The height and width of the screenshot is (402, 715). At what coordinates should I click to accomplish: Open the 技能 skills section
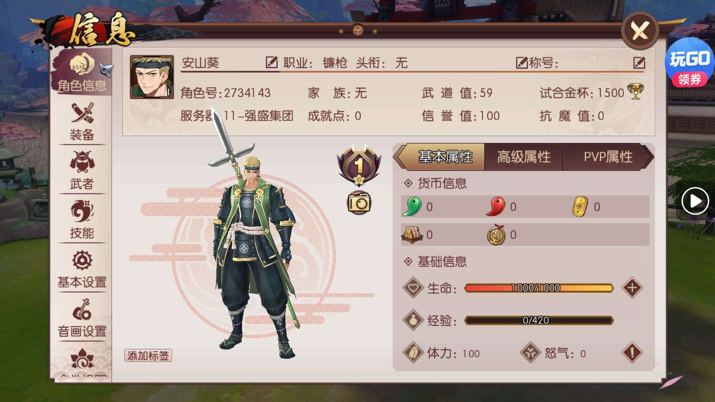(82, 220)
